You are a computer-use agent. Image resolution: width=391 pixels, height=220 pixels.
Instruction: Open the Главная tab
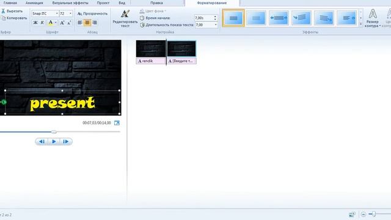point(10,3)
